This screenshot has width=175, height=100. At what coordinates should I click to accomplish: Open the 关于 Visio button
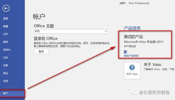pos(132,71)
